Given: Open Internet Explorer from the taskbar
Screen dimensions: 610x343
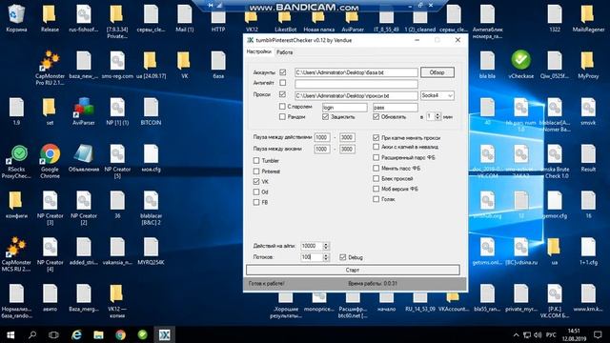Looking at the screenshot, I should tap(76, 334).
